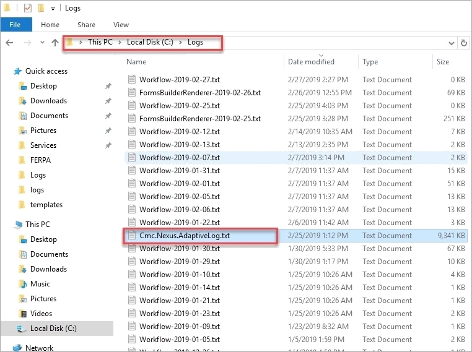Click text file icon of Workflow-2019-01-29.txt

point(131,261)
